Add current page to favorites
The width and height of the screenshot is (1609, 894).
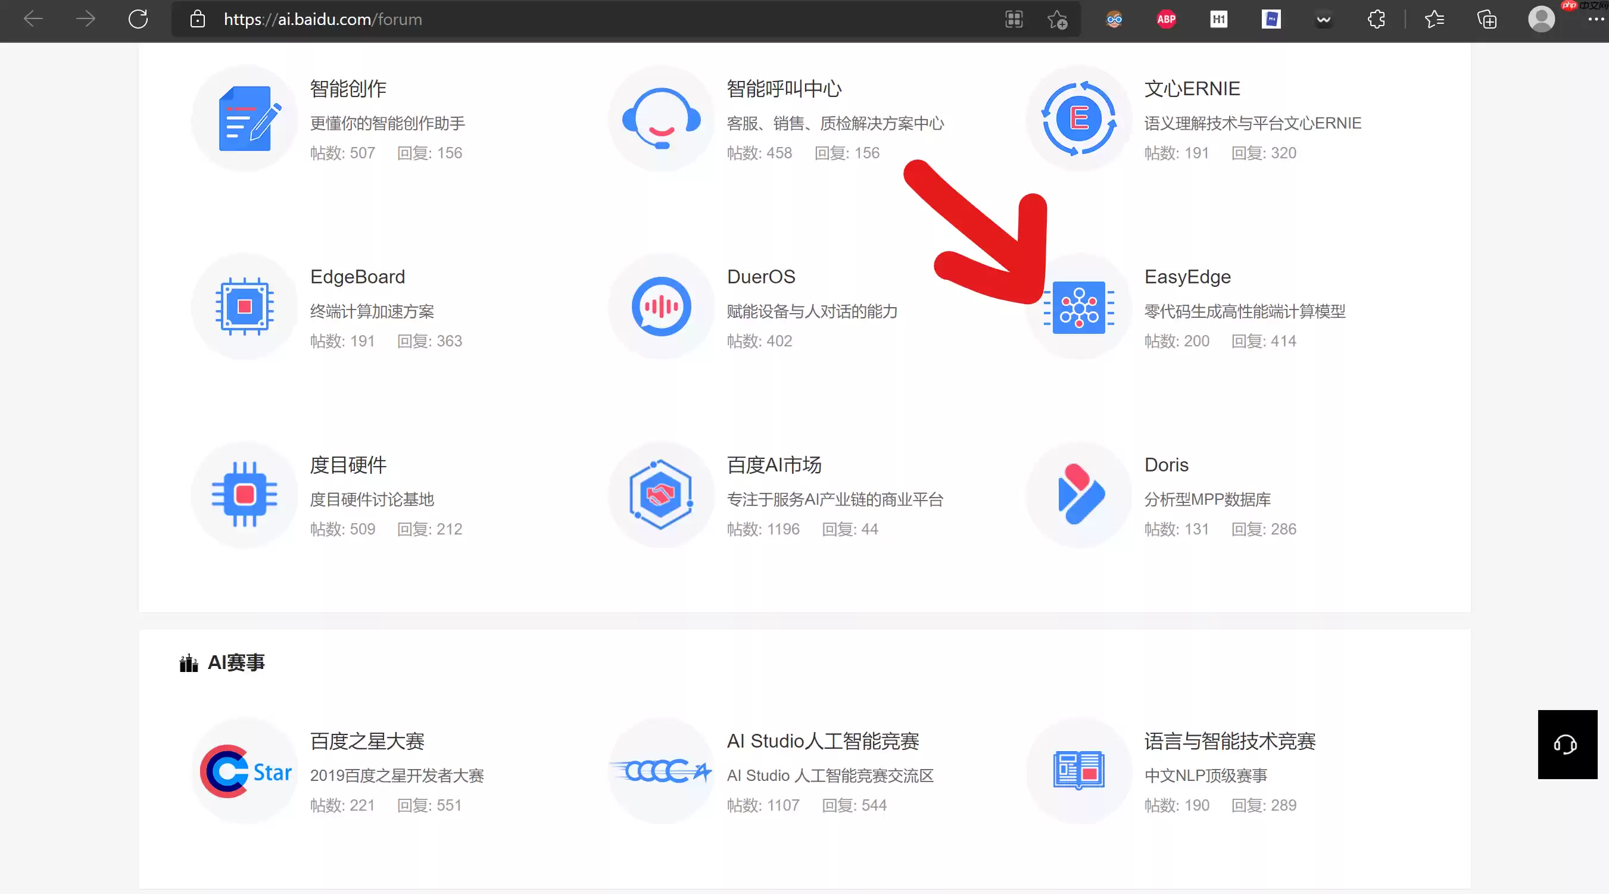pyautogui.click(x=1057, y=20)
